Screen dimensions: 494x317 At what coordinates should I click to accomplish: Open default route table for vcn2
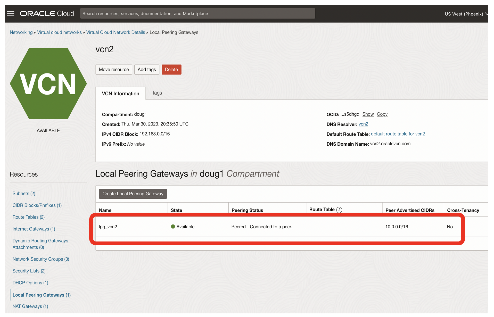[x=398, y=134]
